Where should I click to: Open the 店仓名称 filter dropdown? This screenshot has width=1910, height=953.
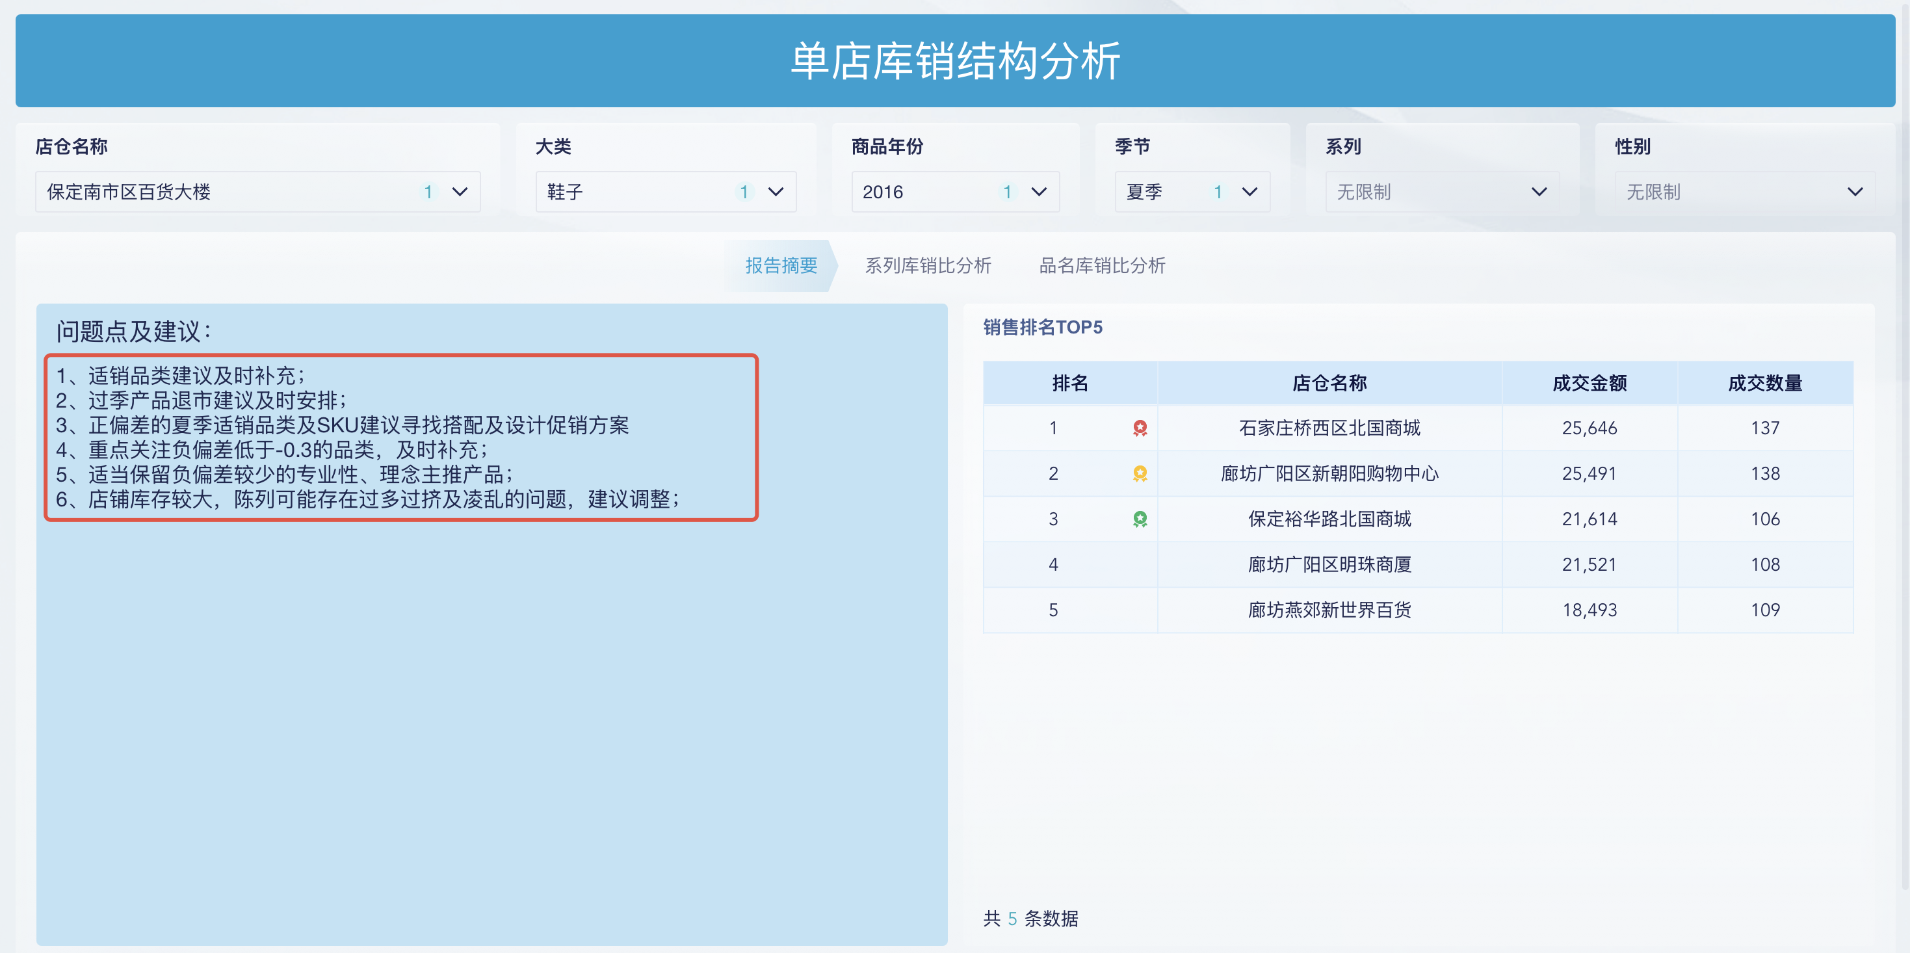460,191
